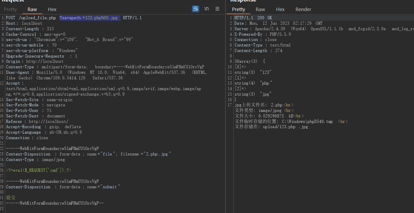The height and width of the screenshot is (213, 414).
Task: Click the highlighted ?savepath=123.php%00.jpg parameter
Action: (x=90, y=18)
